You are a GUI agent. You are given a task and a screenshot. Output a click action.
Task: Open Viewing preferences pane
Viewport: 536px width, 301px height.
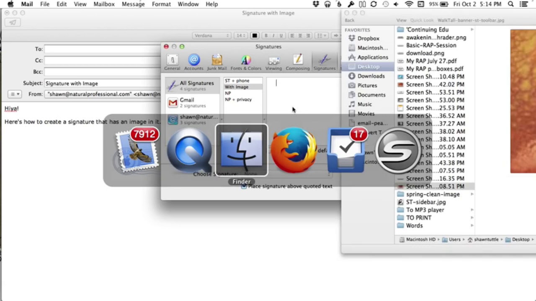273,62
